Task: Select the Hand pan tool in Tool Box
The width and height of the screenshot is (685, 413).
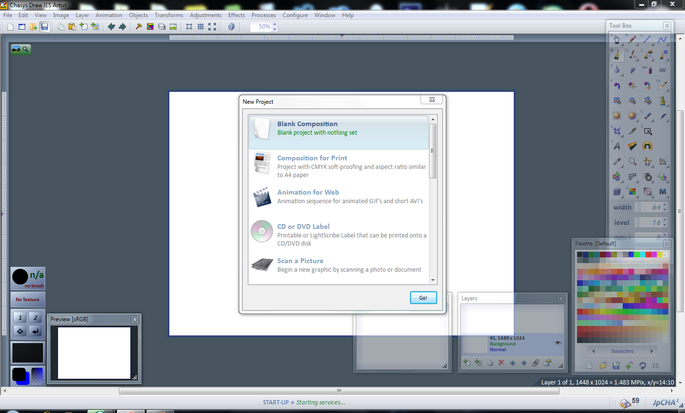Action: pyautogui.click(x=617, y=39)
